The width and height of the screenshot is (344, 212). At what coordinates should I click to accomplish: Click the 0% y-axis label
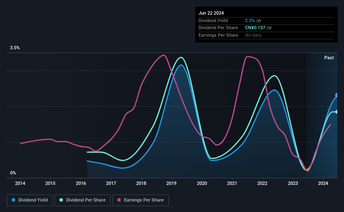pos(13,173)
